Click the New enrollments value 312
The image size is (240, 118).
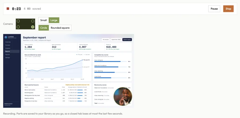pos(54,47)
